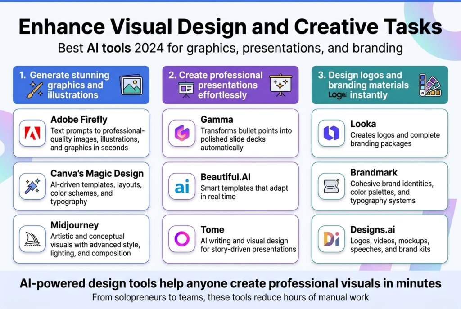
Task: Click the Designs.ai 'Di' logo icon
Action: tap(331, 239)
